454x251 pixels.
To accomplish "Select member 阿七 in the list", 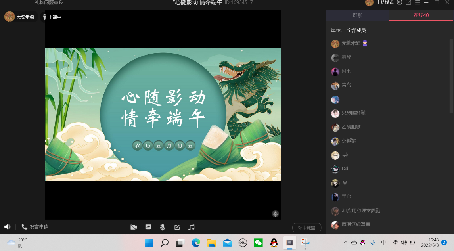I will 346,71.
